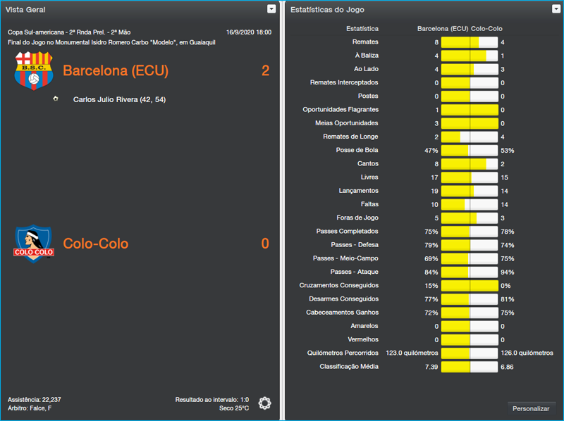Open the gear settings icon
Image resolution: width=564 pixels, height=421 pixels.
point(264,403)
